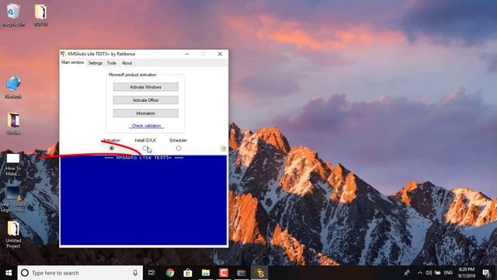This screenshot has width=497, height=280.
Task: Open the red Camtasia taskbar icon
Action: 224,273
